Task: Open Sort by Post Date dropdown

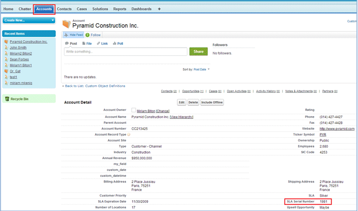Action: pos(201,70)
